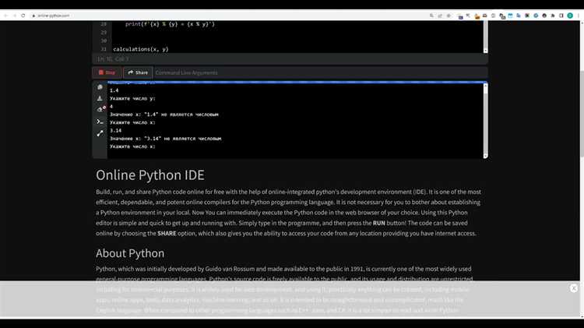The width and height of the screenshot is (584, 328).
Task: Click the page vertical scrollbar thumb
Action: point(582,114)
